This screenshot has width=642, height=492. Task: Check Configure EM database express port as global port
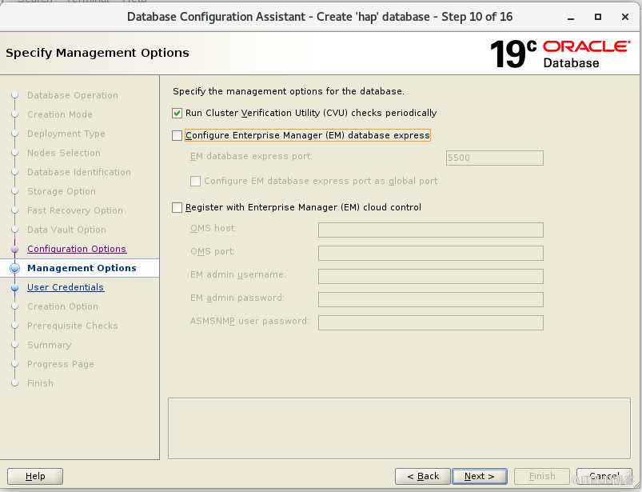tap(195, 181)
